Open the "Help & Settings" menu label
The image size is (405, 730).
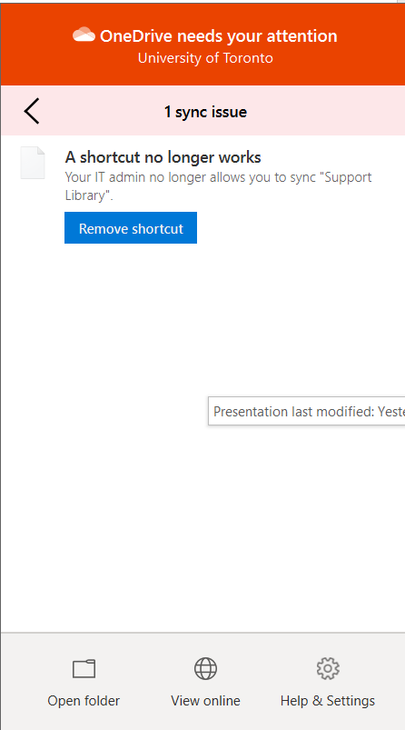328,701
